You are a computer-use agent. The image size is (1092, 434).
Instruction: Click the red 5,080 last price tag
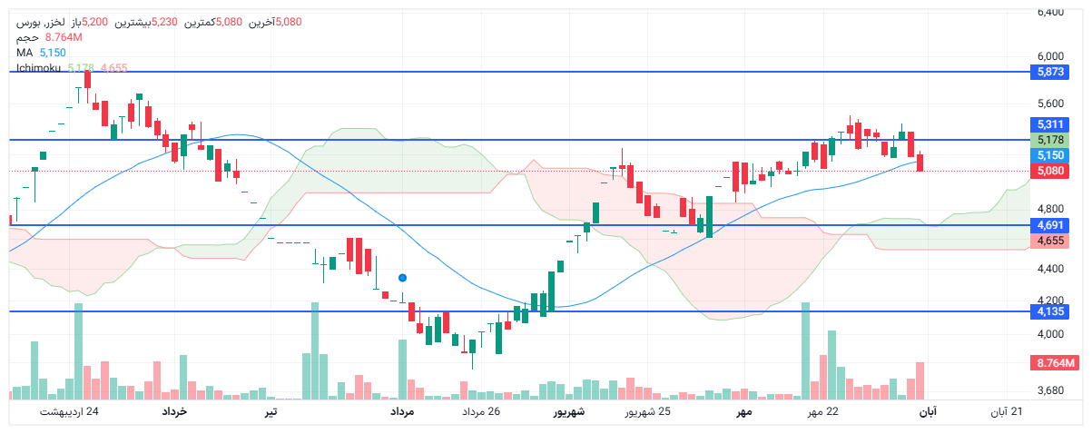click(x=1050, y=171)
